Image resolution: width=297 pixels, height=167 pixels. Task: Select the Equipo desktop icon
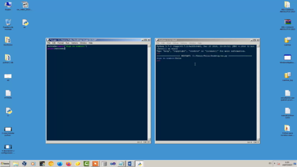(x=8, y=6)
